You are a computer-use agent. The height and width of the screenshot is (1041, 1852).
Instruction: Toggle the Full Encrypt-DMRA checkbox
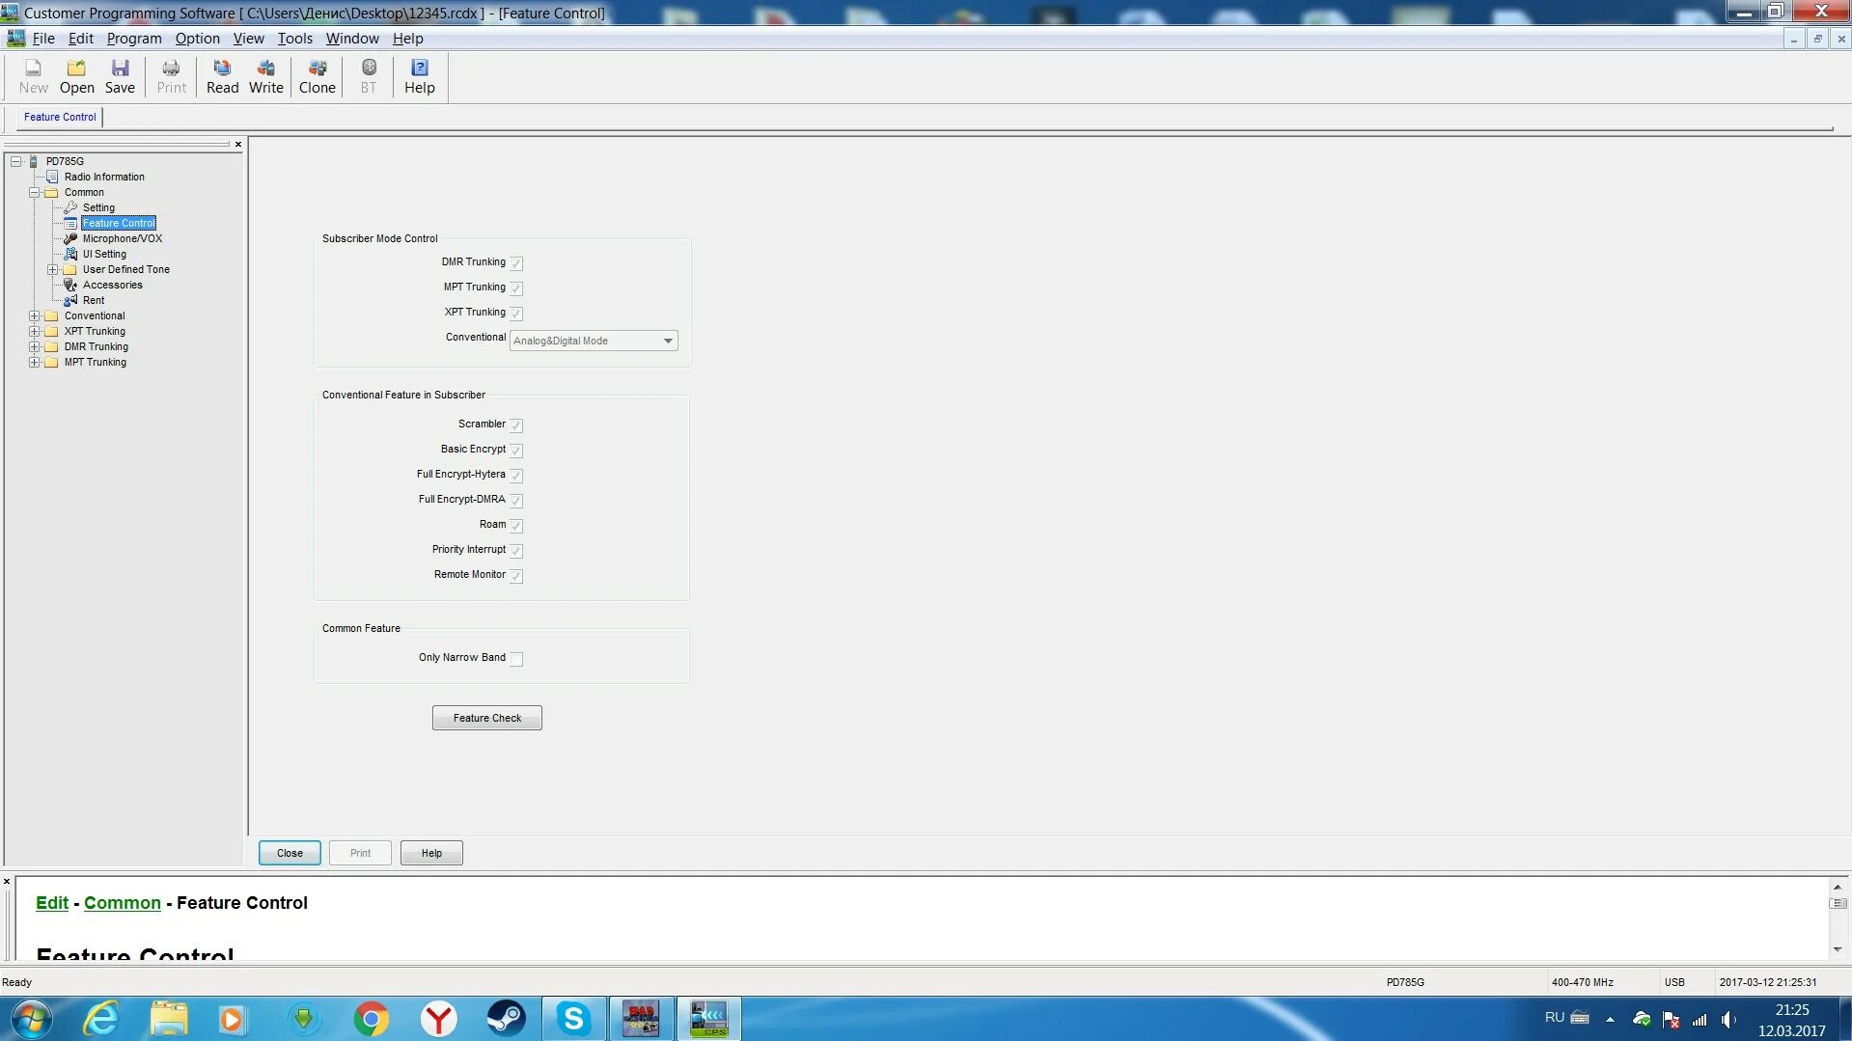[516, 501]
